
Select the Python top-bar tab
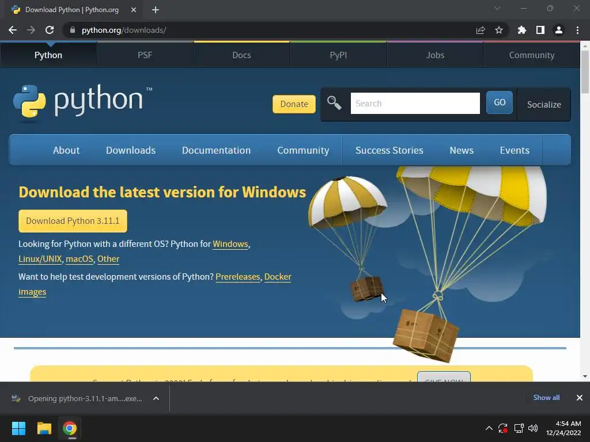coord(48,55)
